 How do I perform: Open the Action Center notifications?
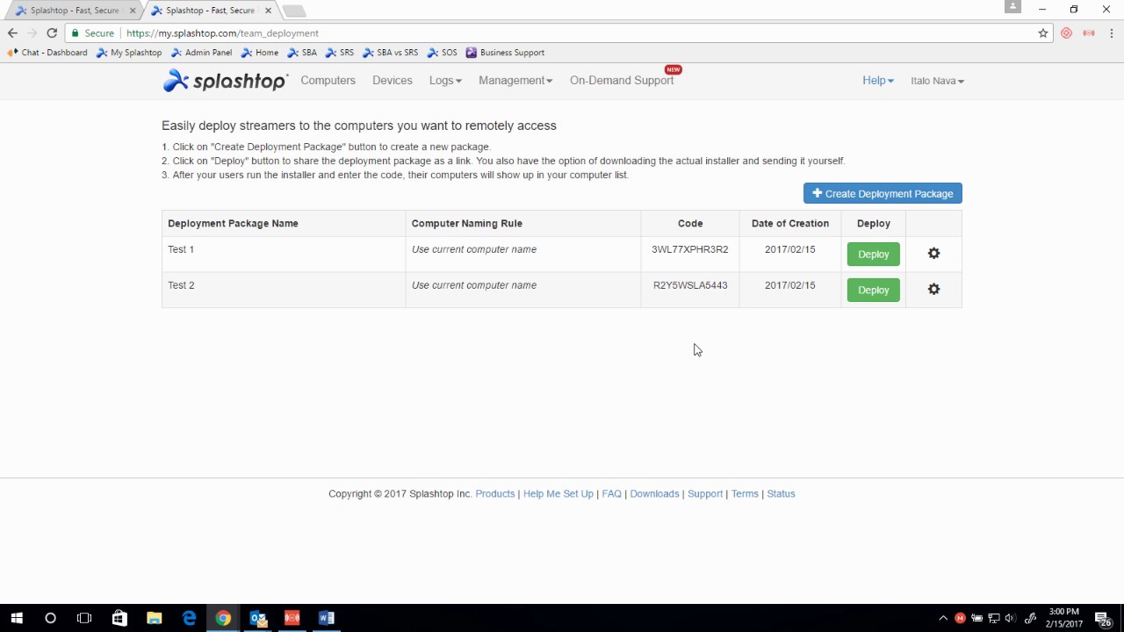[1103, 618]
